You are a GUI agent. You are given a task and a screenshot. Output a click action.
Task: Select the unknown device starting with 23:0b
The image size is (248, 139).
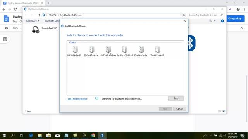click(92, 51)
